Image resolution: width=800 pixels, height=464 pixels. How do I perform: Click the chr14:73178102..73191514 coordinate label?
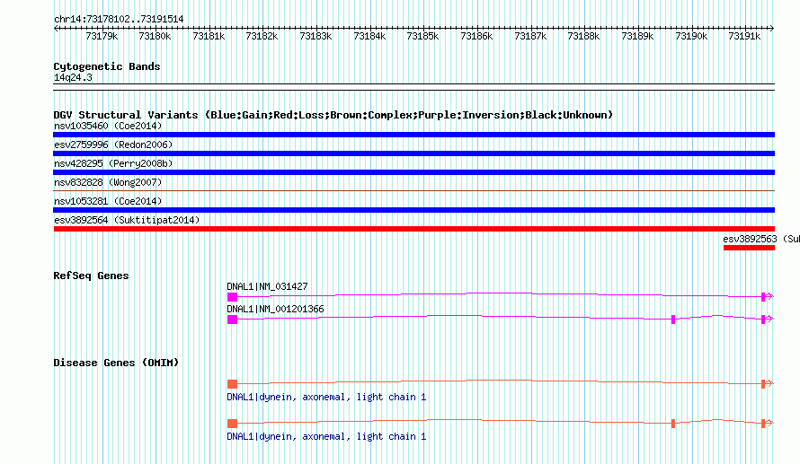119,20
